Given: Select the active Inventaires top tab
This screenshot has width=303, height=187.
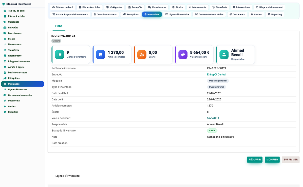Looking at the screenshot, I should coord(152,14).
